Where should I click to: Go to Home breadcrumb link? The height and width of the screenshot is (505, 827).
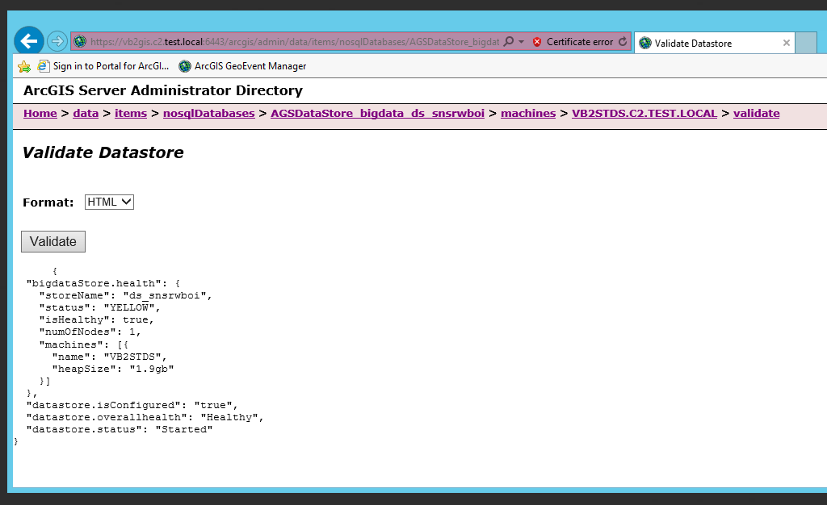pyautogui.click(x=40, y=113)
